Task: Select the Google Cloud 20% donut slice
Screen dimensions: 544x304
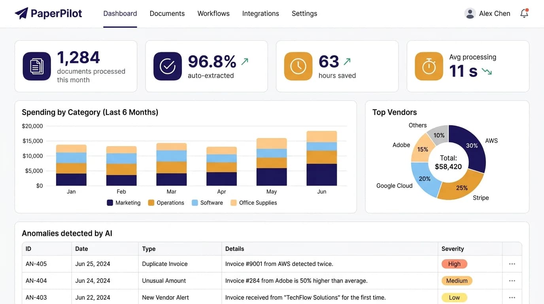Action: (x=424, y=179)
